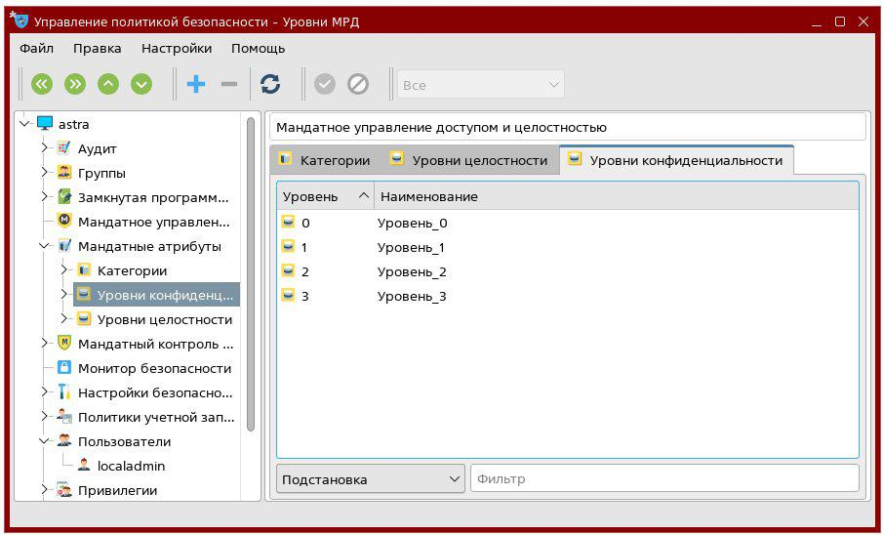883x535 pixels.
Task: Expand the Аудит tree node
Action: pyautogui.click(x=45, y=148)
